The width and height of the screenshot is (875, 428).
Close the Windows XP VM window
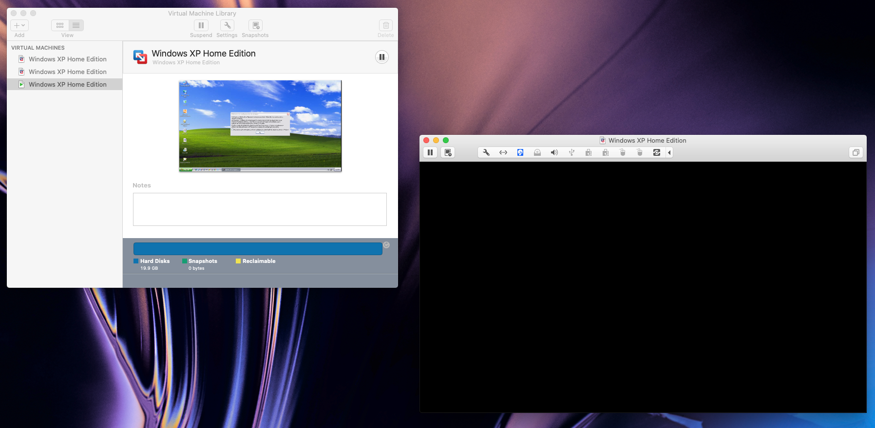426,140
